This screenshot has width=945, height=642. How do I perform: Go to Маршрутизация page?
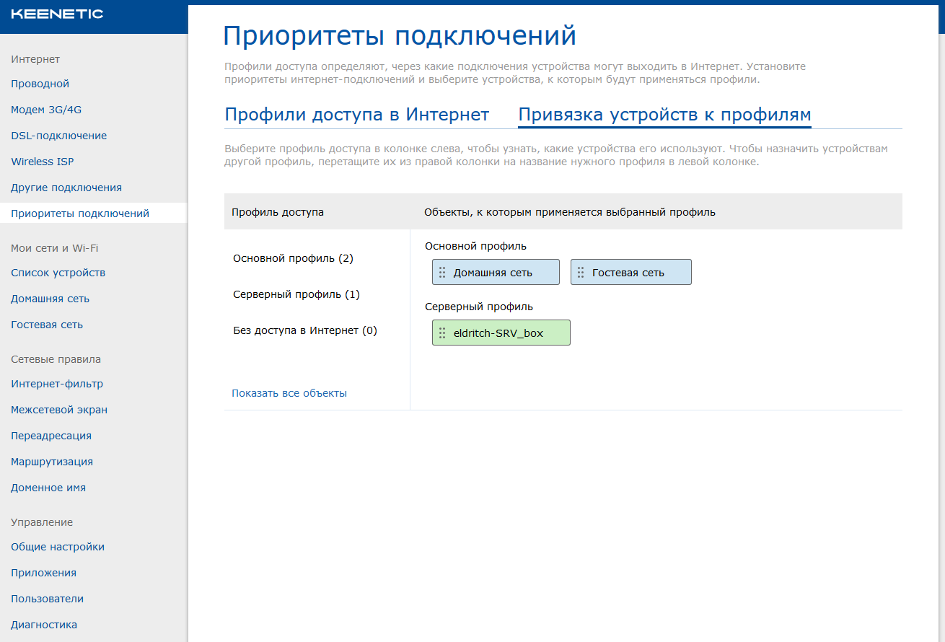point(52,462)
